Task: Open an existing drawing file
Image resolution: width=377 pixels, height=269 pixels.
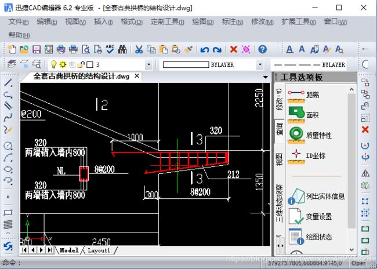Action: (x=24, y=49)
